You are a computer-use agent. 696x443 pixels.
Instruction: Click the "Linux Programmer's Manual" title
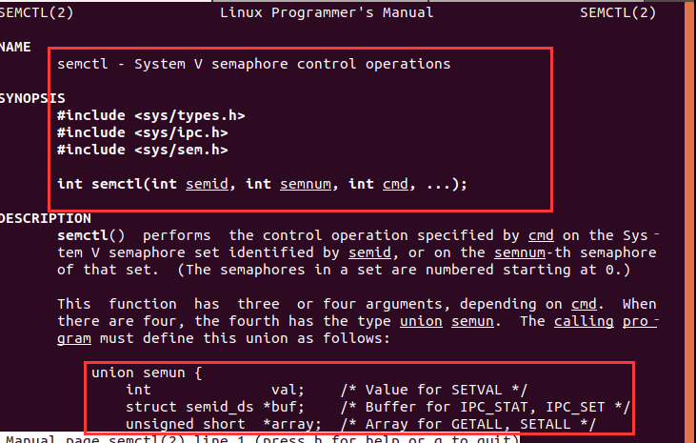327,12
